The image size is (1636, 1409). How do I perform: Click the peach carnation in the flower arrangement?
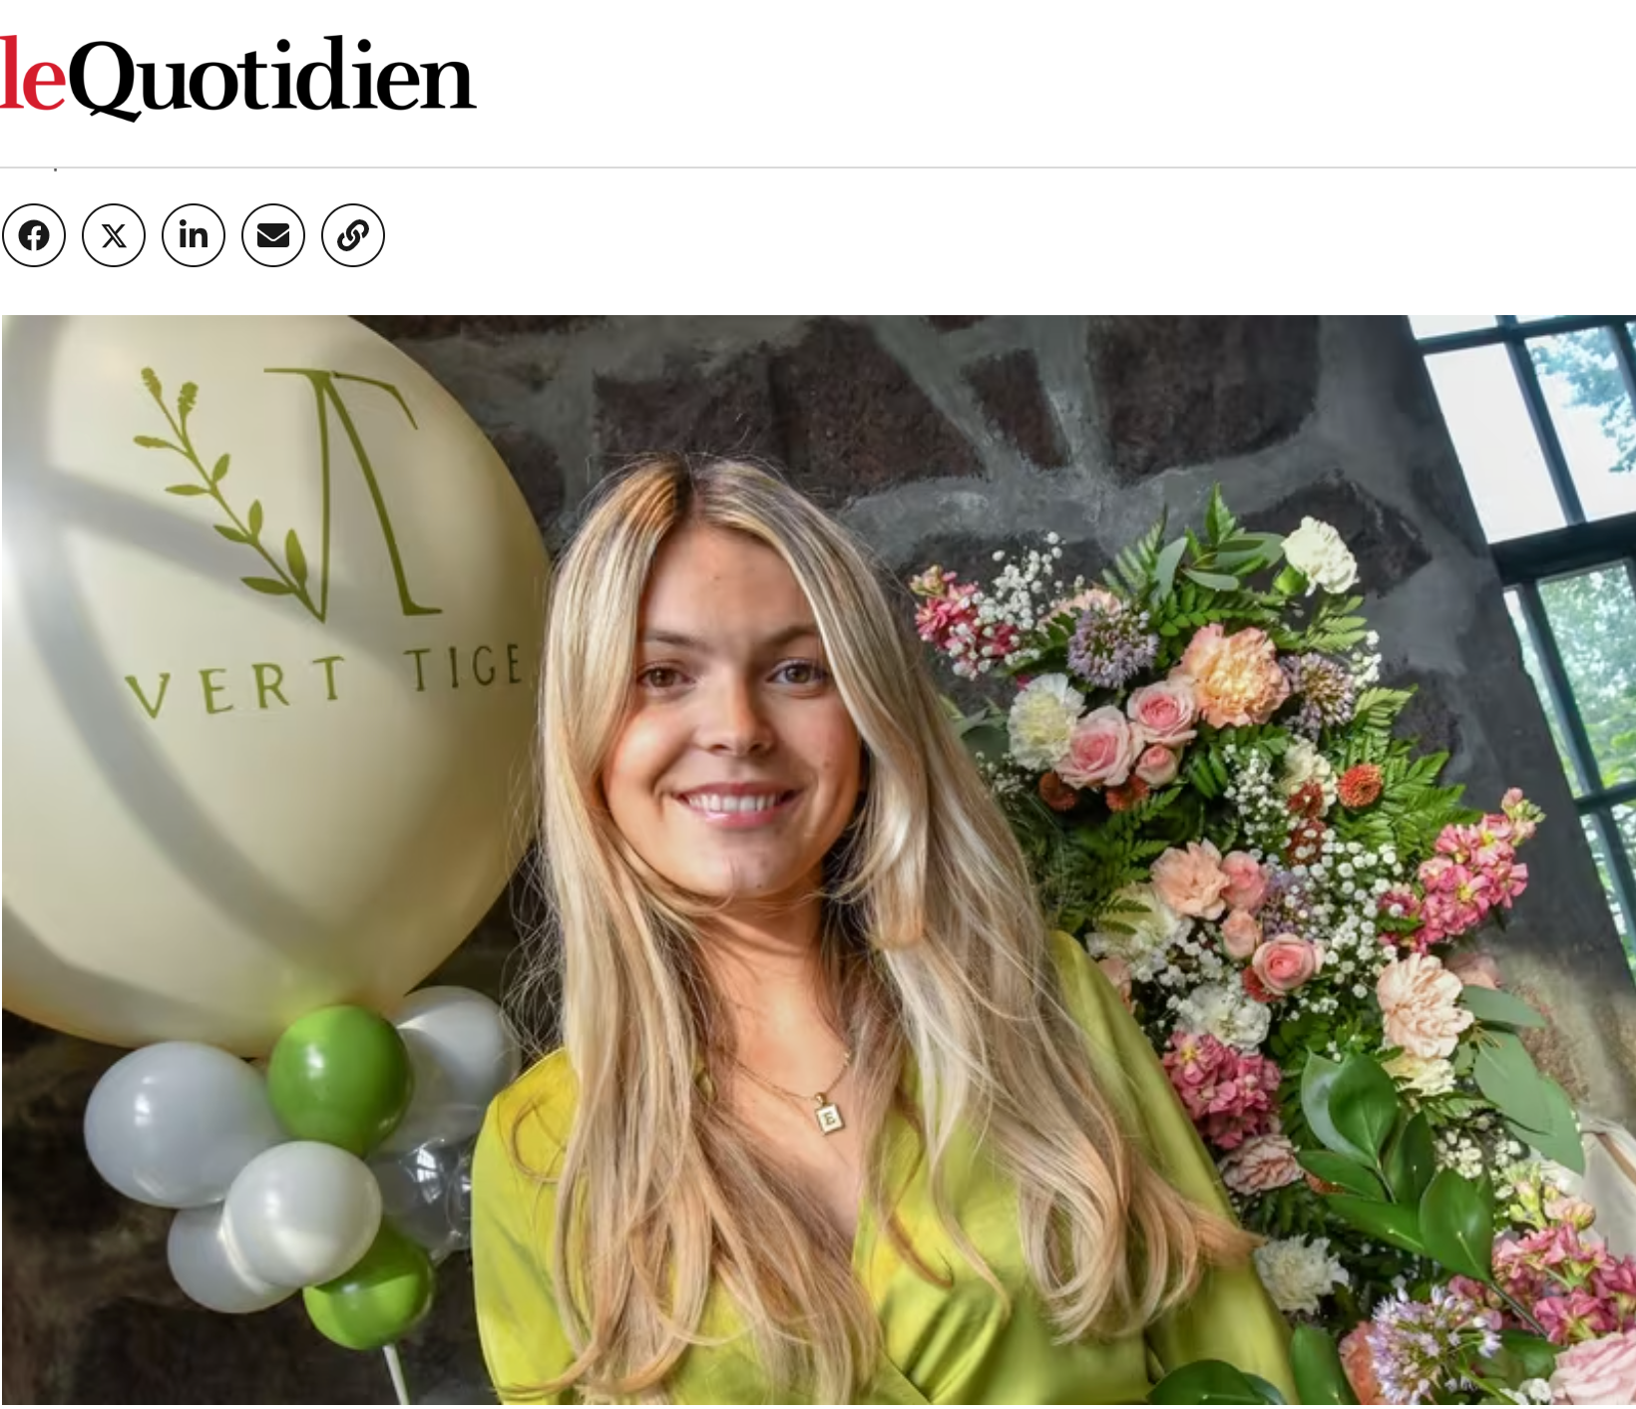tap(1234, 675)
